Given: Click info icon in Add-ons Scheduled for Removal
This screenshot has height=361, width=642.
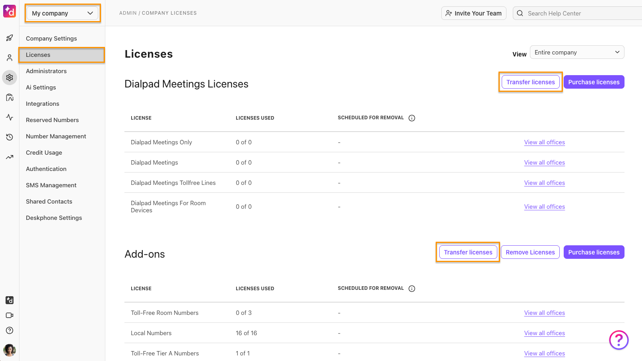Looking at the screenshot, I should click(412, 289).
